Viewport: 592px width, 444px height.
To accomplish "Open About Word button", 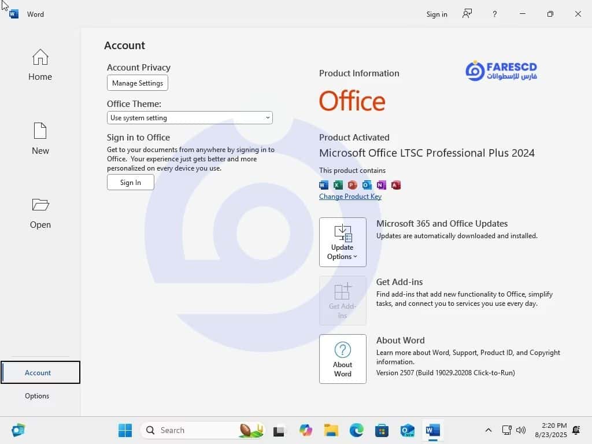I will (342, 358).
